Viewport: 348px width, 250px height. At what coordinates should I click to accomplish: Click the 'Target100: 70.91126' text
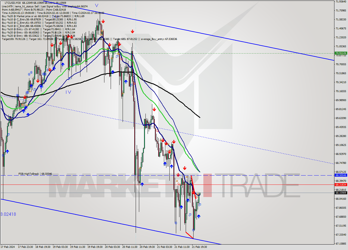[14, 39]
